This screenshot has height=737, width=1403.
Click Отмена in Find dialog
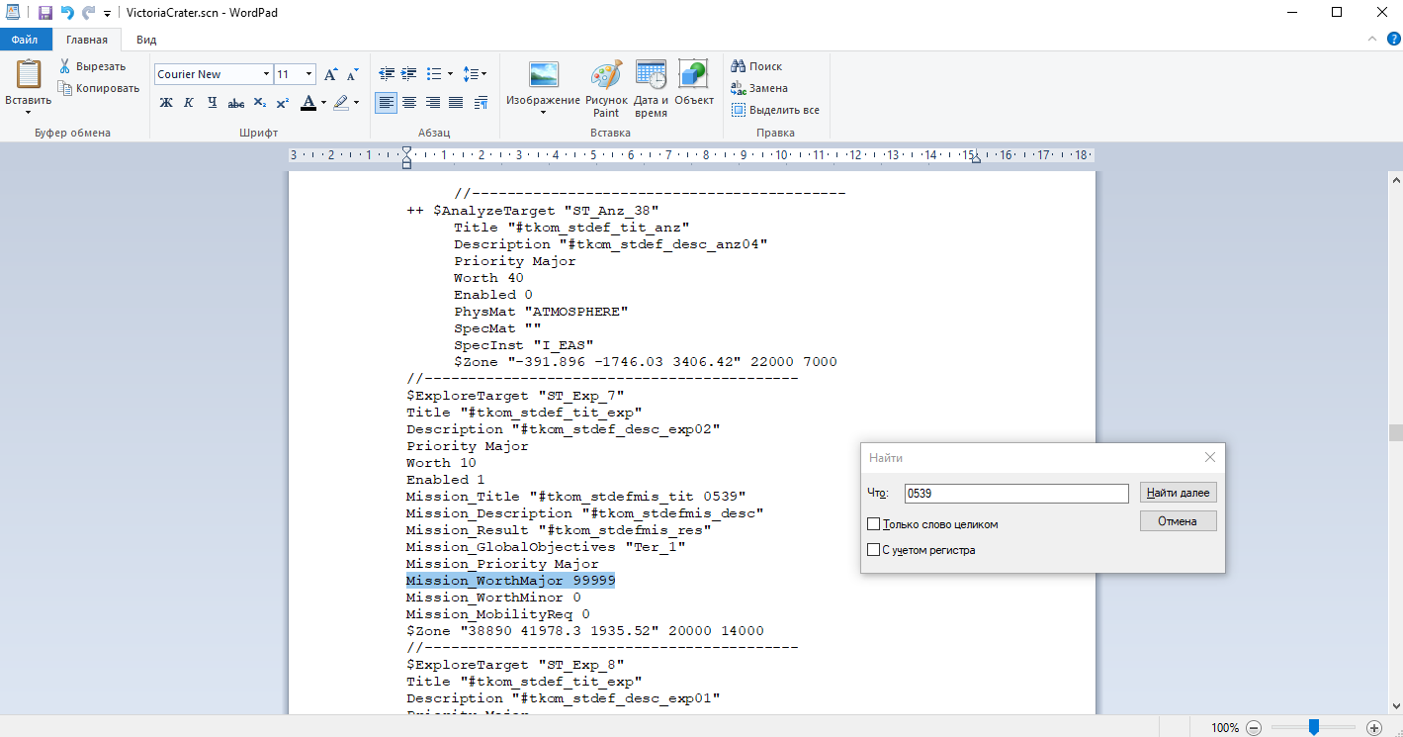[x=1179, y=521]
